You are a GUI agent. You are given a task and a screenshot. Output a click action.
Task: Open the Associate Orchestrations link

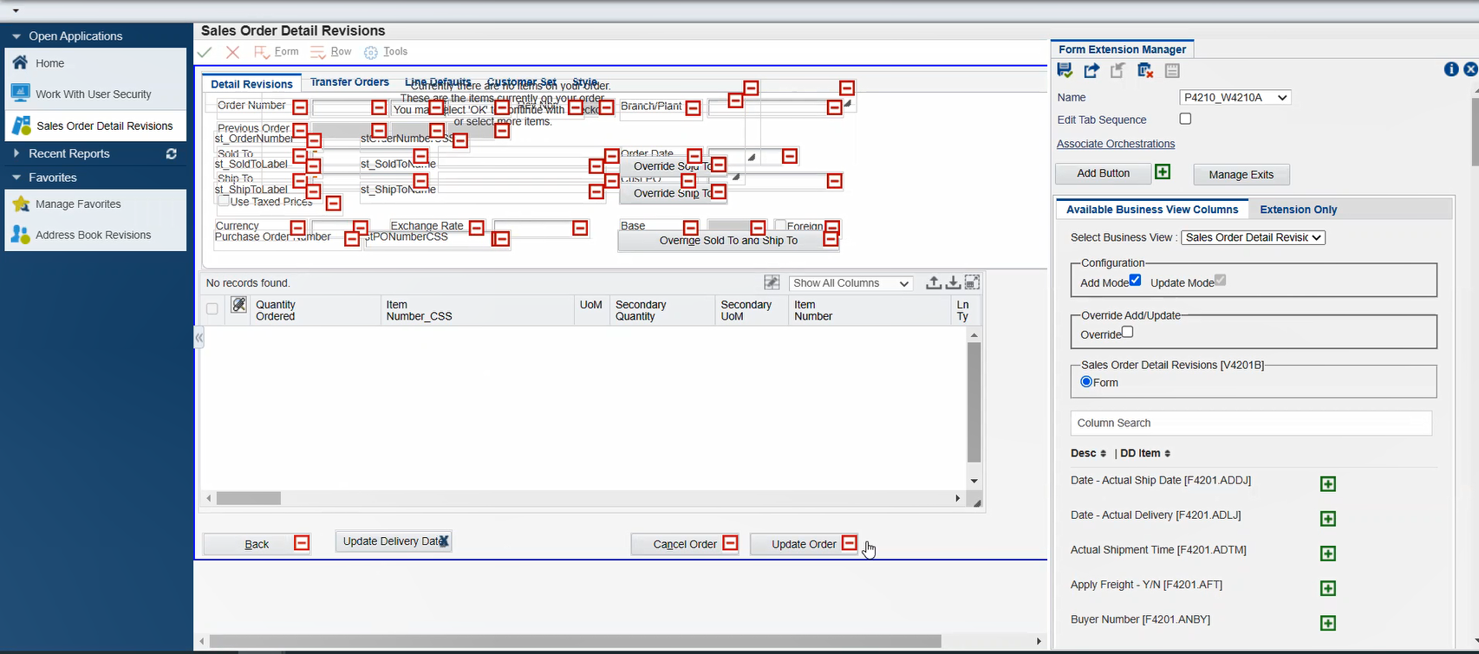click(1116, 144)
